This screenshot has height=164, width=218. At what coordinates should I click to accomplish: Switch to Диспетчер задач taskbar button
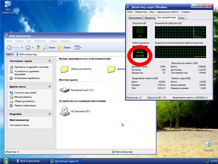point(66,161)
